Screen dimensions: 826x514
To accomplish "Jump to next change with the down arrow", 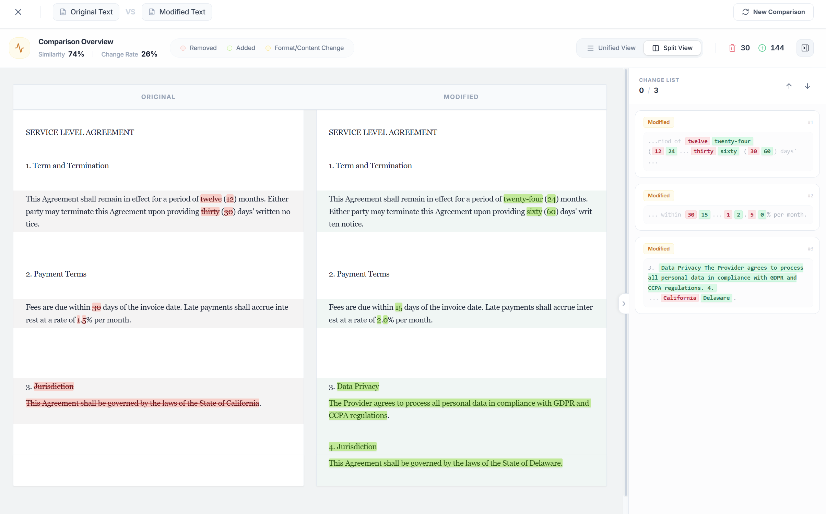I will click(x=807, y=86).
